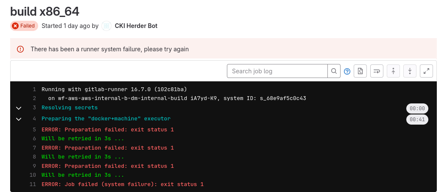The image size is (447, 192).
Task: Click the search magnifier button
Action: pyautogui.click(x=334, y=71)
